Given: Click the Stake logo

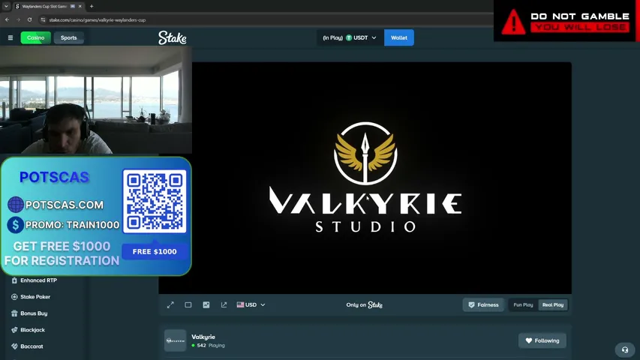Looking at the screenshot, I should (173, 37).
